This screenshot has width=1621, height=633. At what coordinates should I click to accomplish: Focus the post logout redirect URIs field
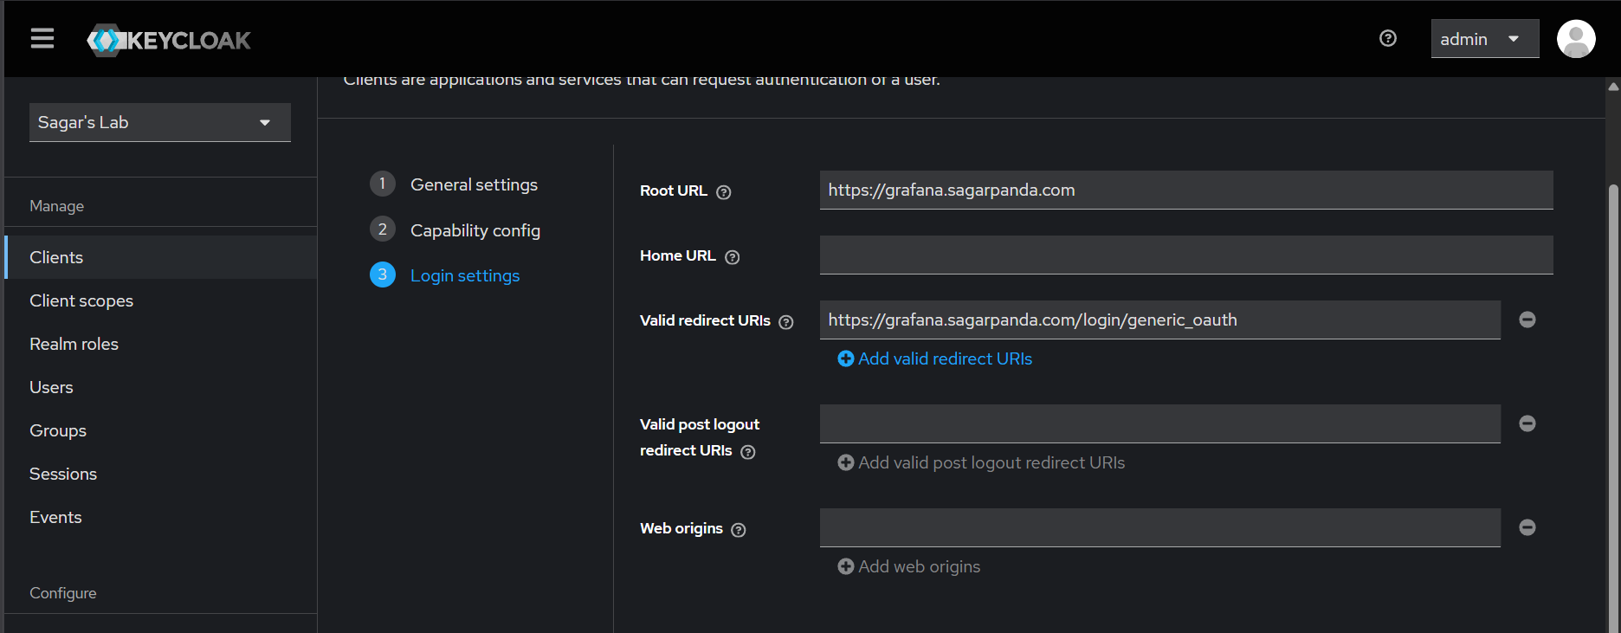click(x=1160, y=423)
